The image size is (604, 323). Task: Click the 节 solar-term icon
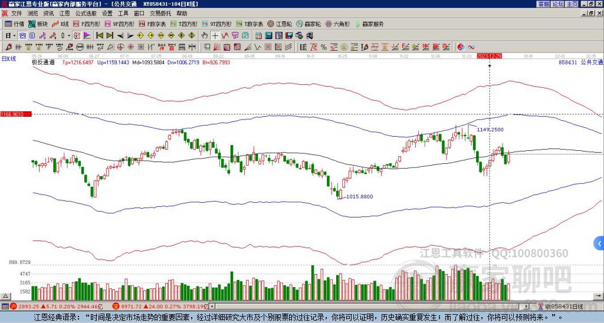(235, 36)
